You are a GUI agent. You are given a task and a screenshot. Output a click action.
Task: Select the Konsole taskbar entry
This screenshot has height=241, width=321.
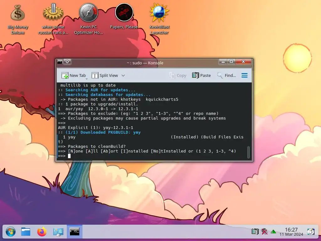click(74, 232)
